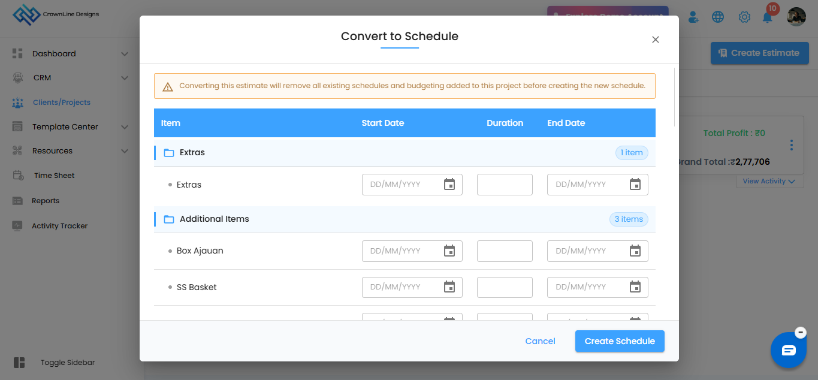Image resolution: width=818 pixels, height=380 pixels.
Task: Expand the Template Center menu chevron
Action: (125, 127)
